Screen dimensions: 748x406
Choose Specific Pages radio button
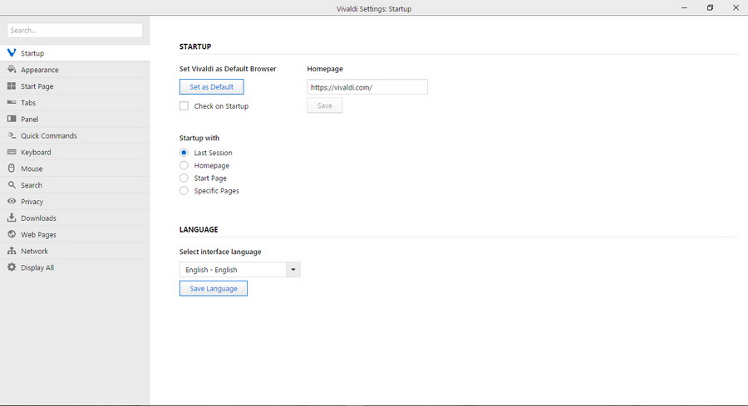pyautogui.click(x=184, y=191)
